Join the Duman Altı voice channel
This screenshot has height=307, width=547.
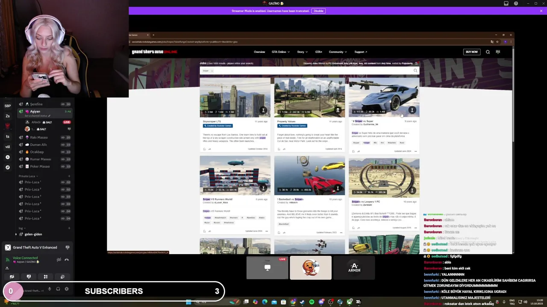[45, 145]
